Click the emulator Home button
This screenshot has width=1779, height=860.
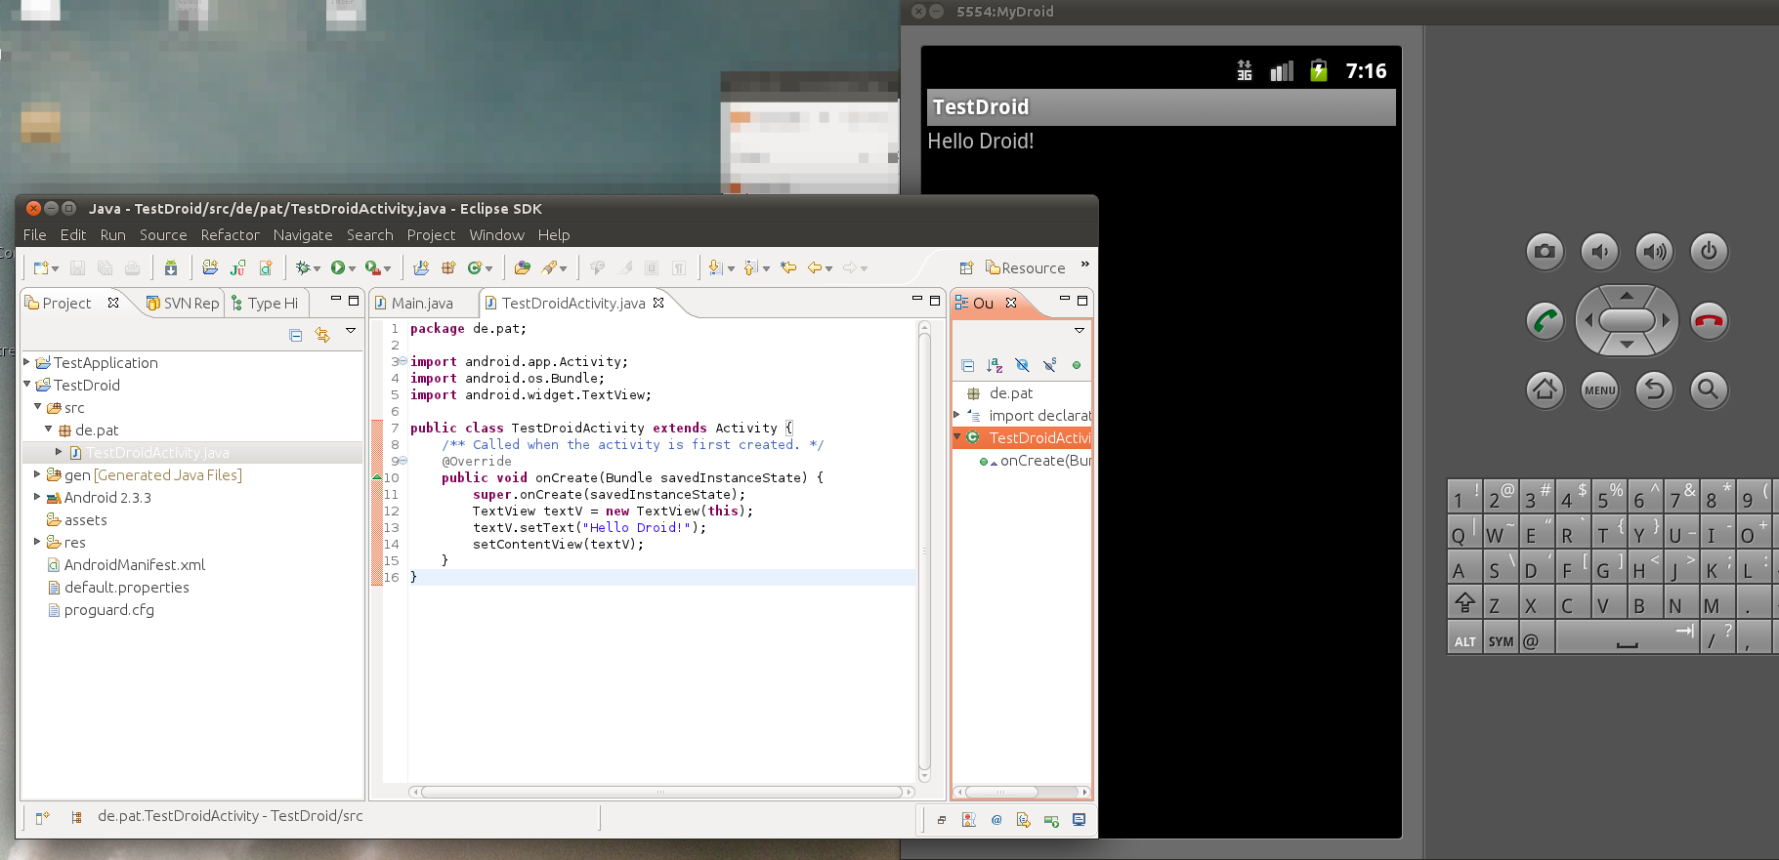coord(1545,389)
